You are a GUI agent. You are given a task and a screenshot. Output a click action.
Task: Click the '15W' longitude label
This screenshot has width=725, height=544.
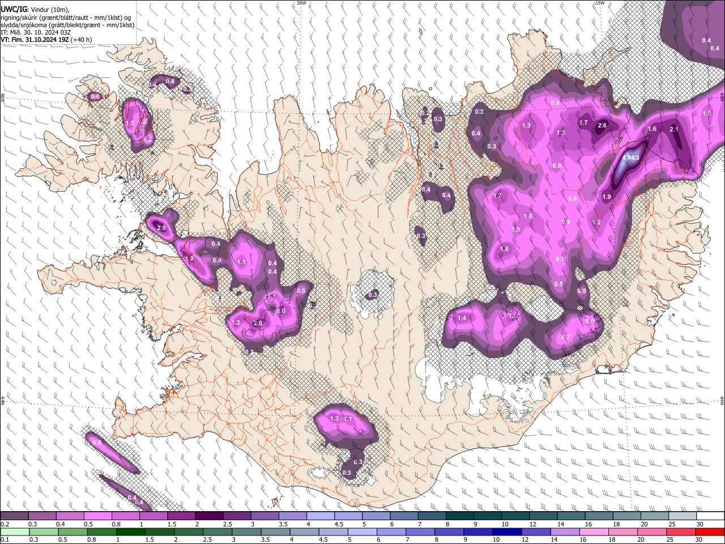coord(600,3)
